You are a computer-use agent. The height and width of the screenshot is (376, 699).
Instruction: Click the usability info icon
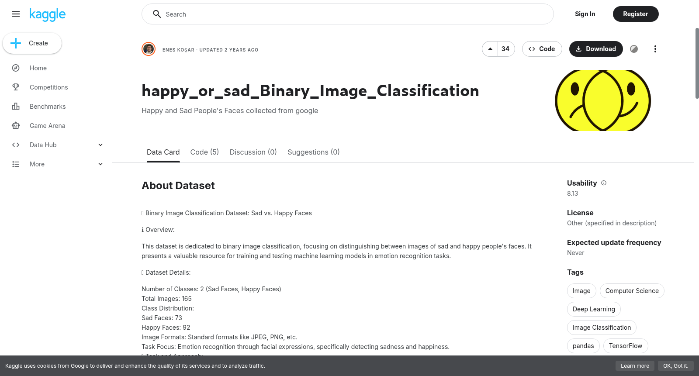point(604,183)
